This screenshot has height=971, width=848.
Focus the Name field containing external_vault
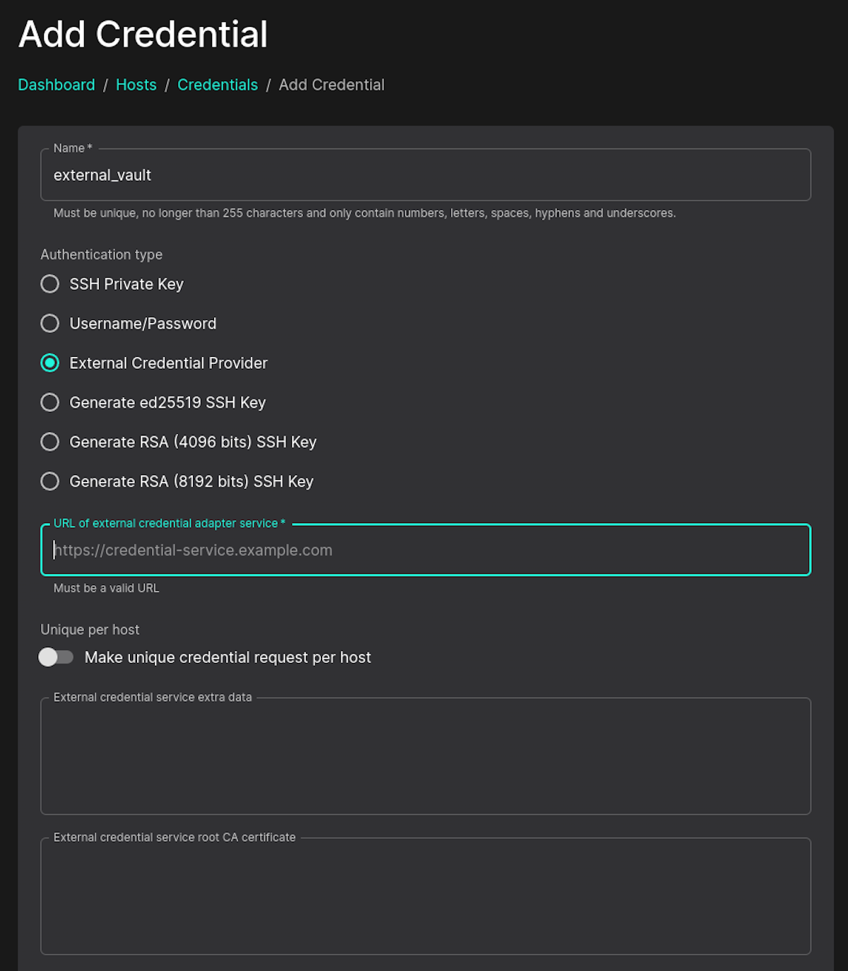click(x=424, y=175)
